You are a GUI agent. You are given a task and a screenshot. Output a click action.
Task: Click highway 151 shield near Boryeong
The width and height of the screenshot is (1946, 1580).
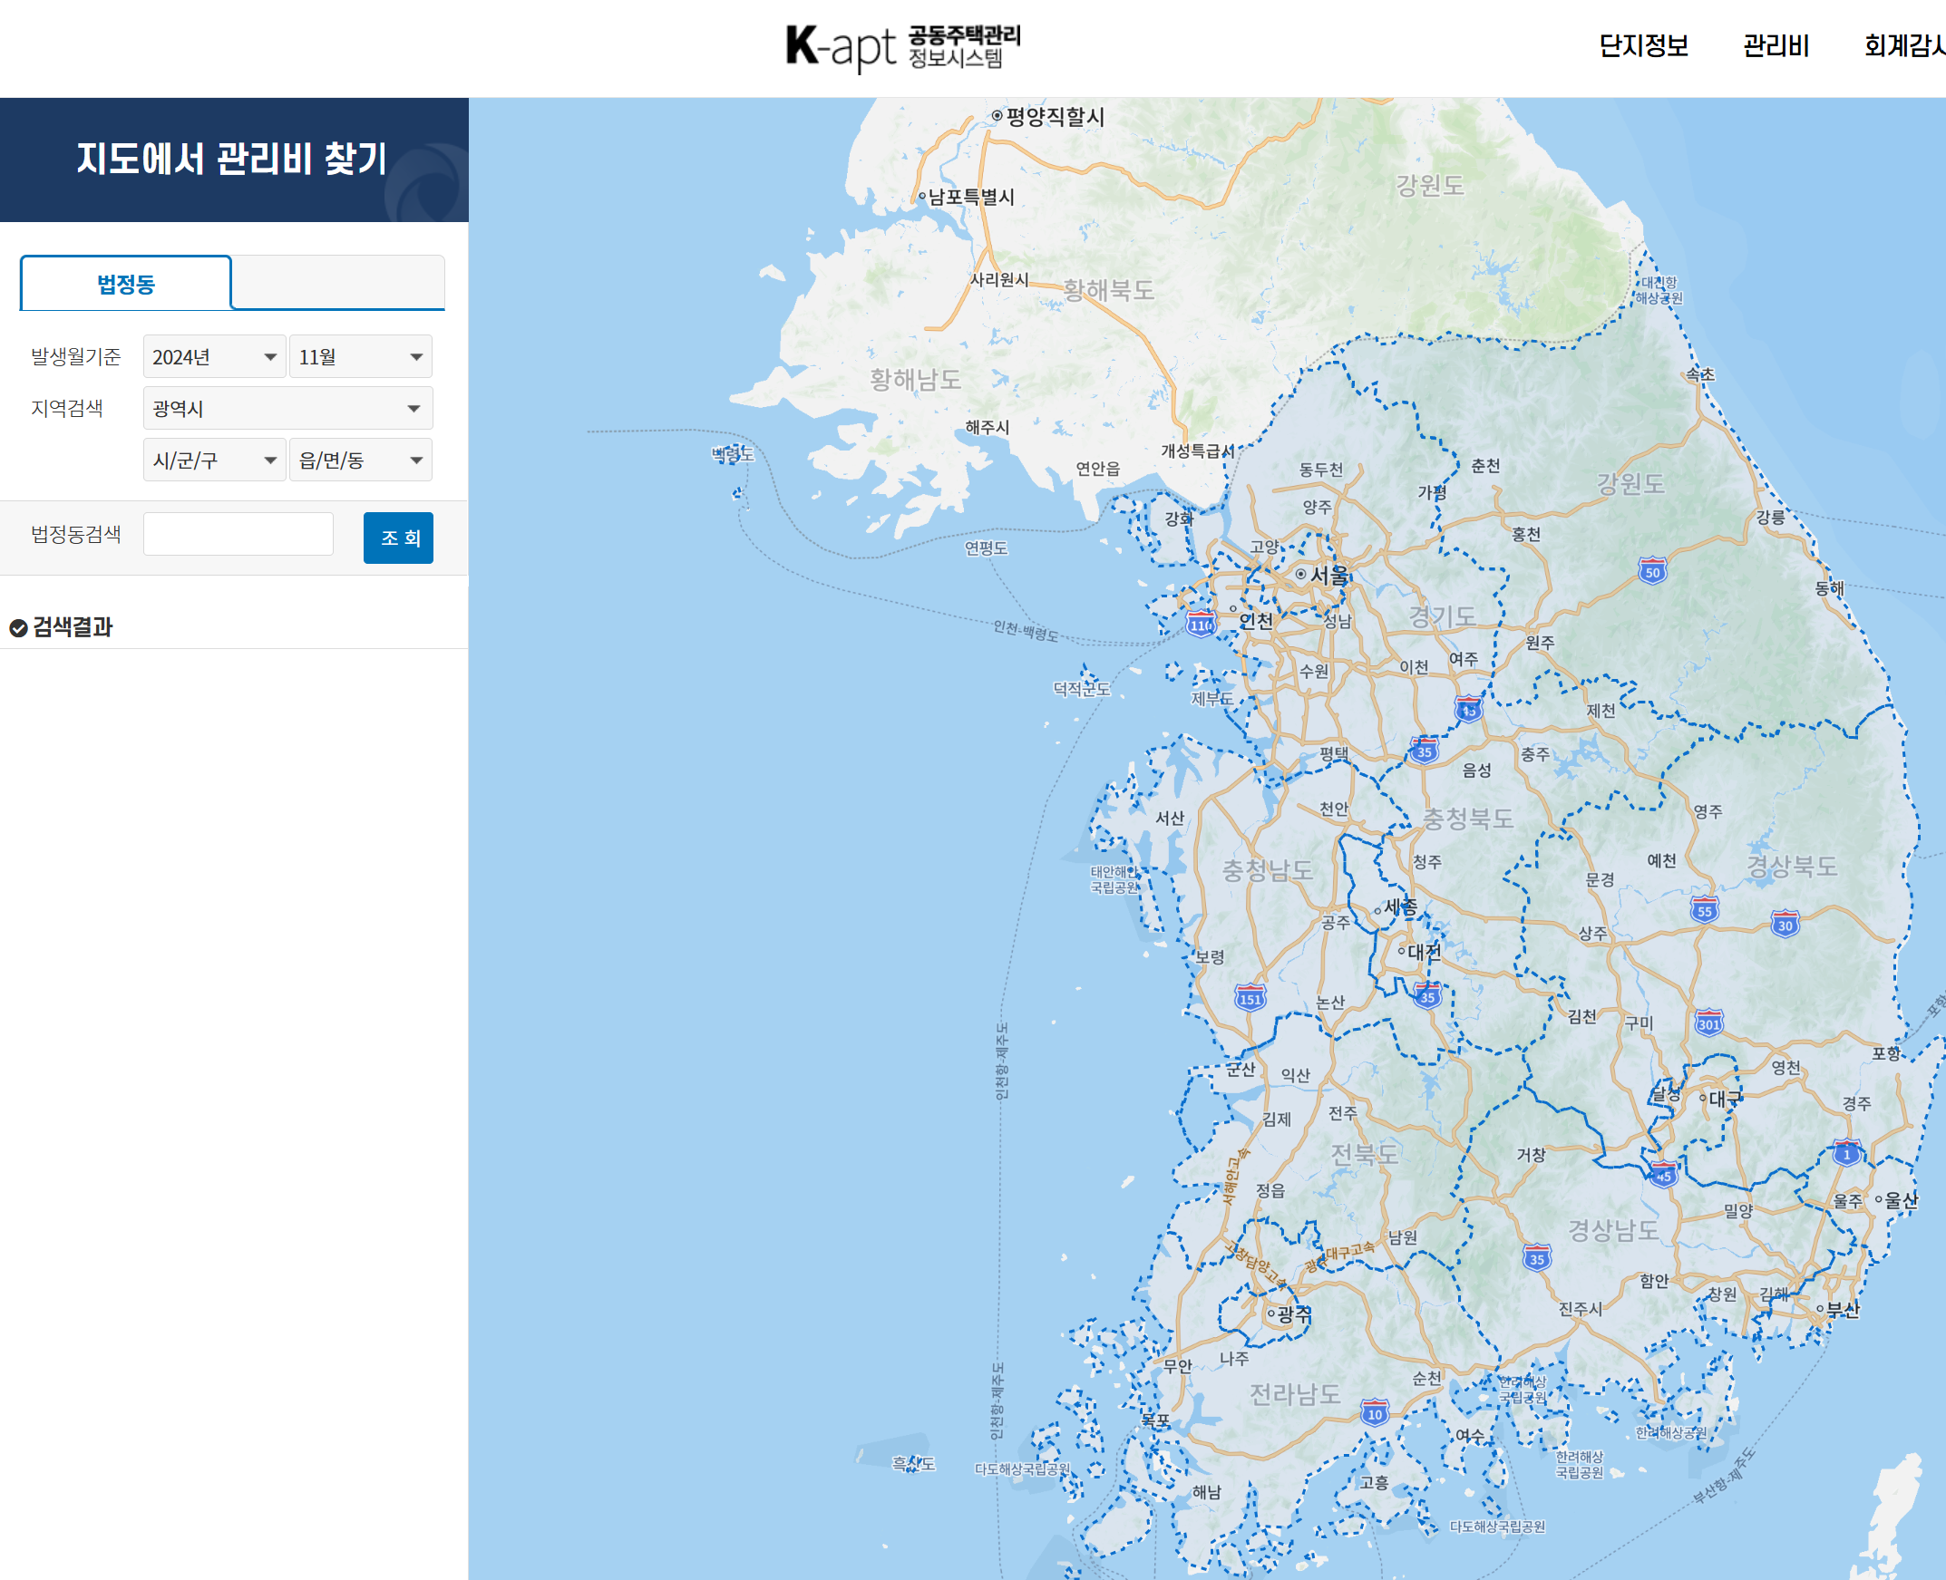[1250, 997]
